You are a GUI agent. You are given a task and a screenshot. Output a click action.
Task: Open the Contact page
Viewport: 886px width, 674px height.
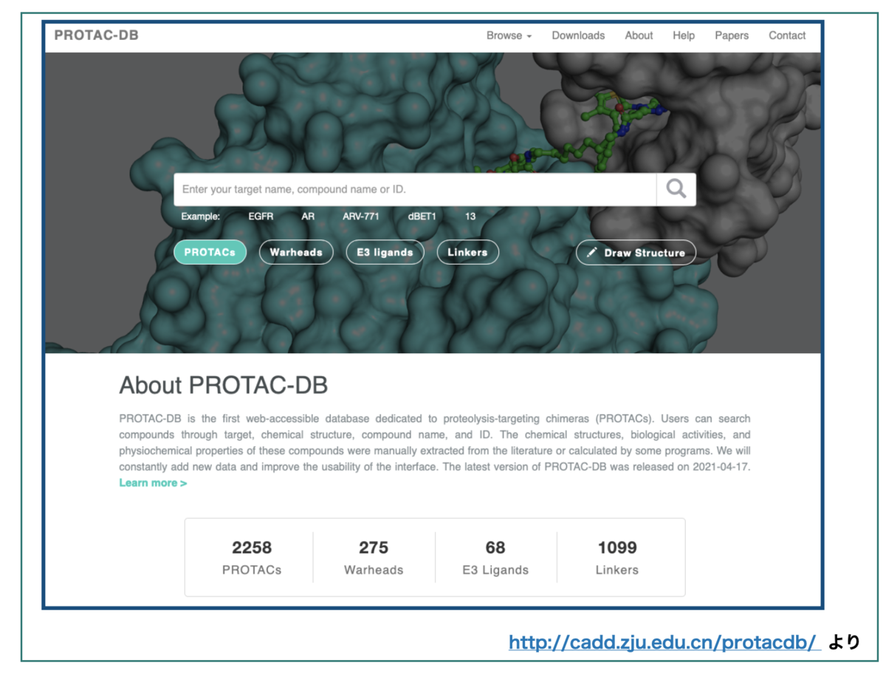[787, 35]
